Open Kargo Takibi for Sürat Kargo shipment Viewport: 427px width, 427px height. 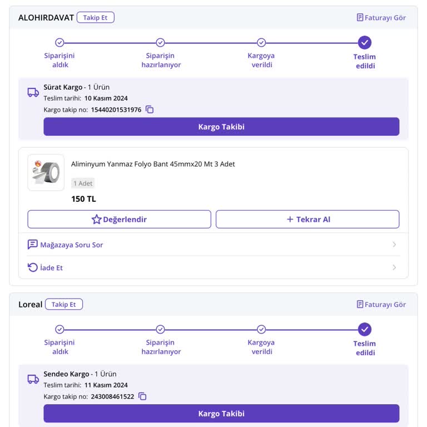221,127
